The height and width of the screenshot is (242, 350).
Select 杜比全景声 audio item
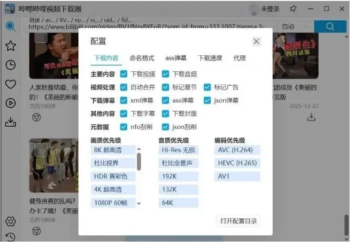pos(179,163)
